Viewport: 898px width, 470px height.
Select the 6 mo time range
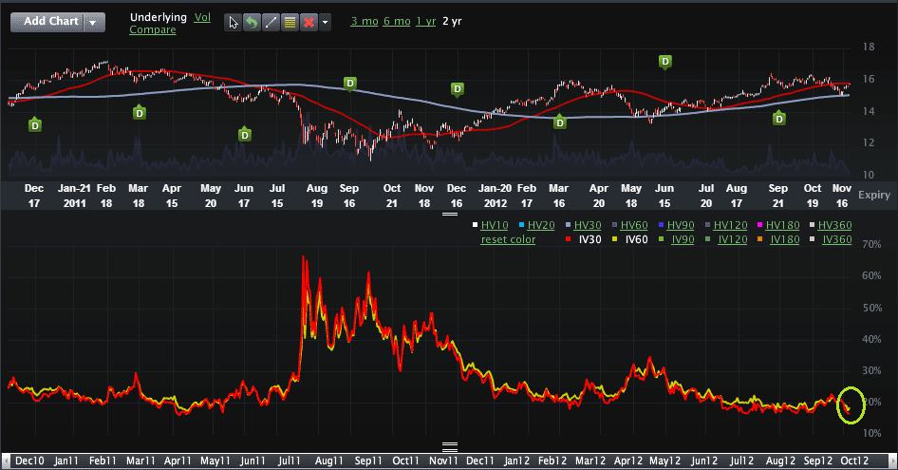pos(396,21)
